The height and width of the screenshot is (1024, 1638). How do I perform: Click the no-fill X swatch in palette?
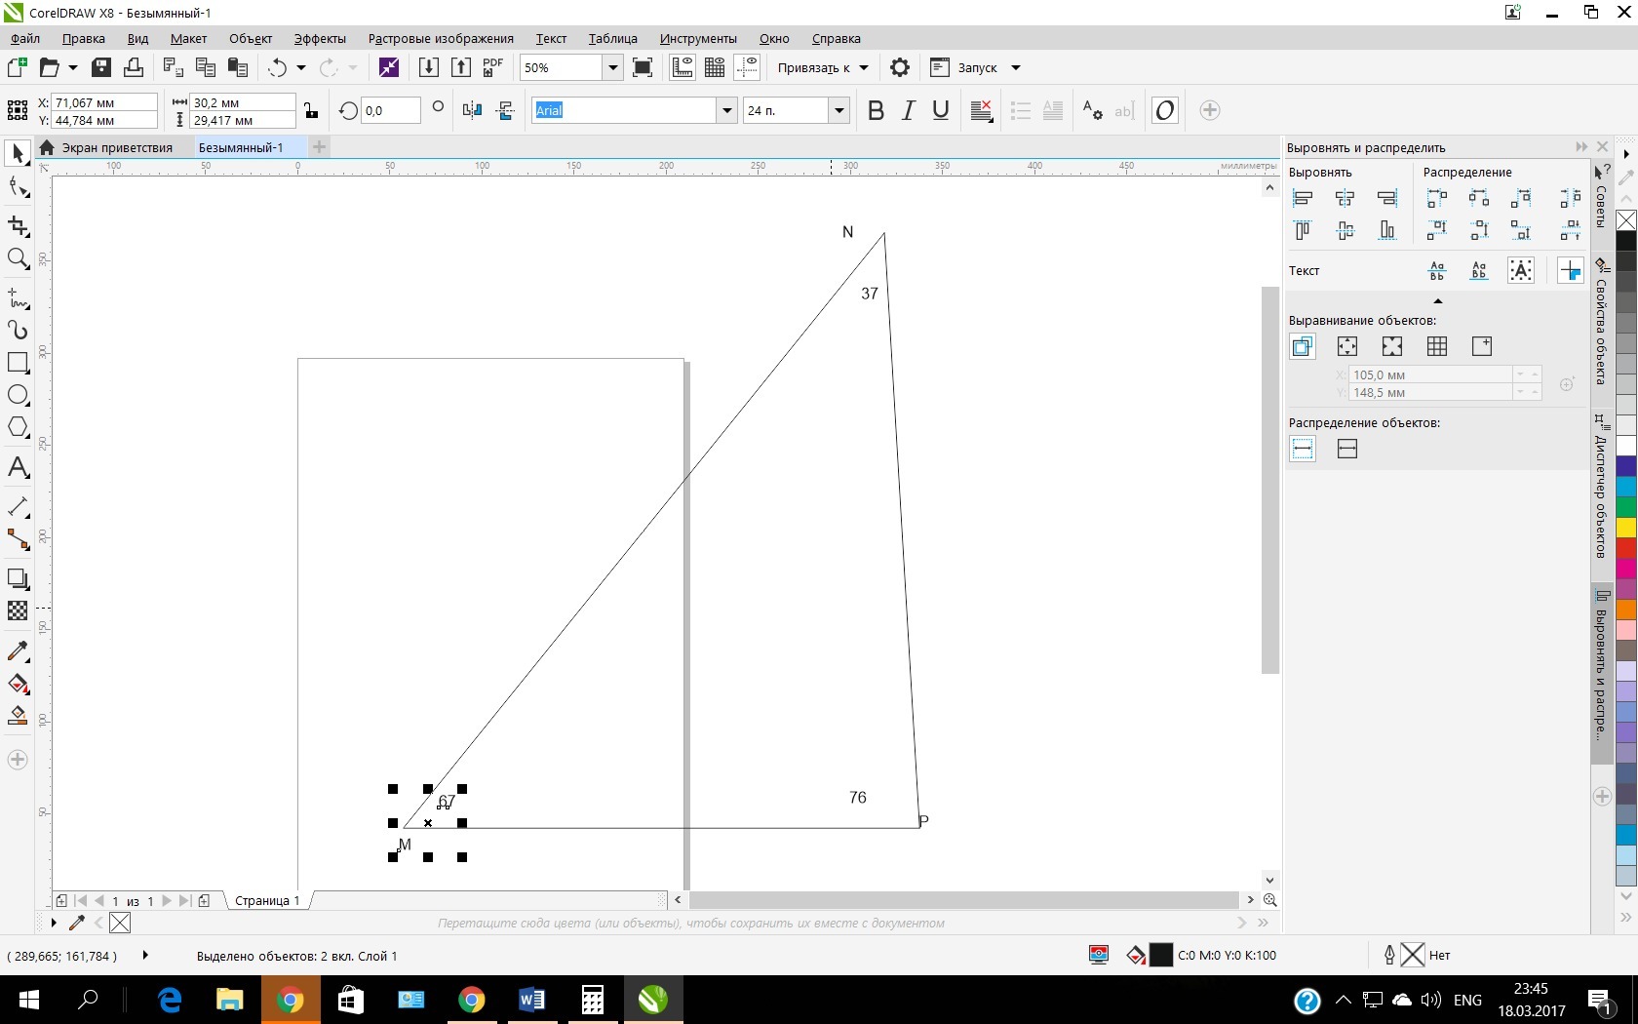pos(1626,220)
